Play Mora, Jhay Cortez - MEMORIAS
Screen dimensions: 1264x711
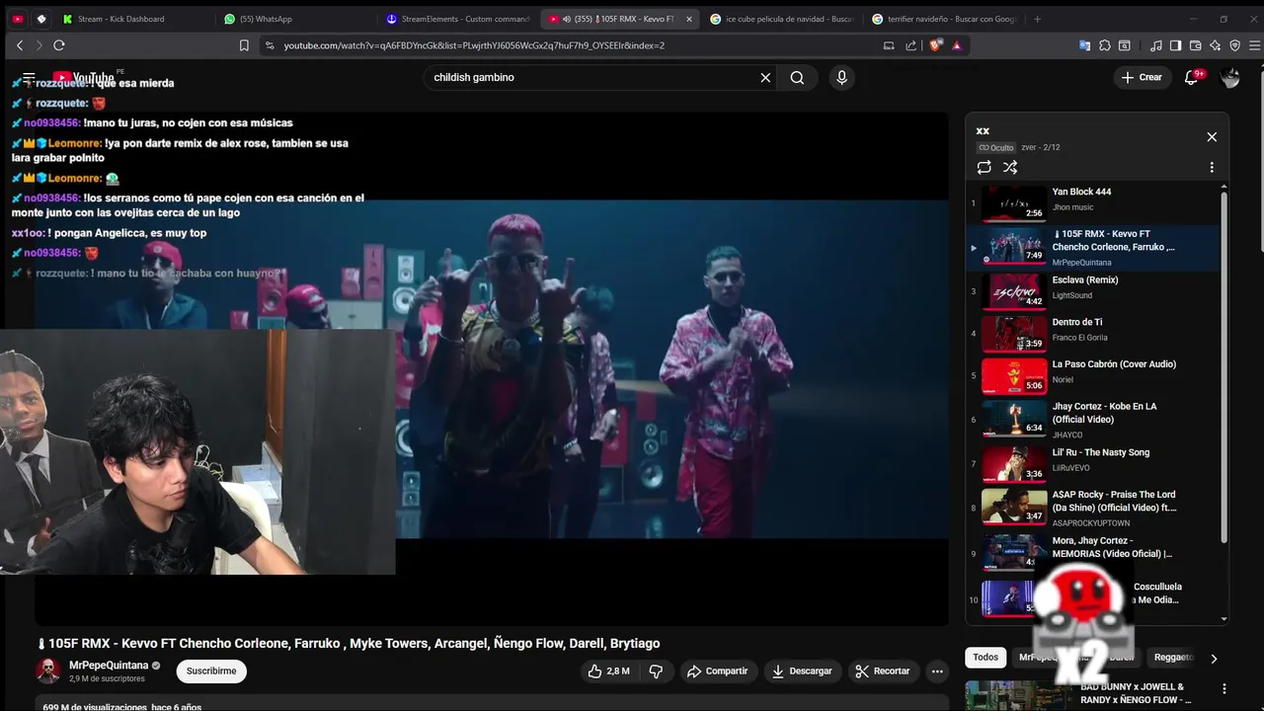point(1094,552)
